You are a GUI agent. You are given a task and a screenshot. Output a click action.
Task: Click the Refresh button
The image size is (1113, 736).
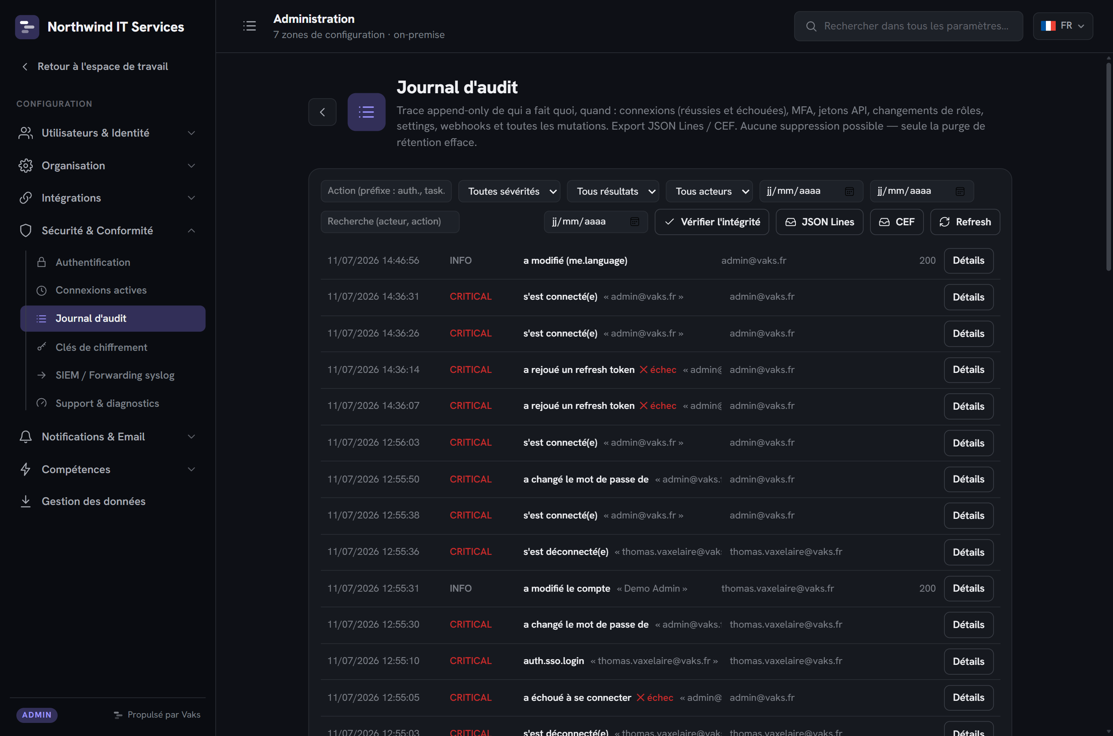click(965, 222)
